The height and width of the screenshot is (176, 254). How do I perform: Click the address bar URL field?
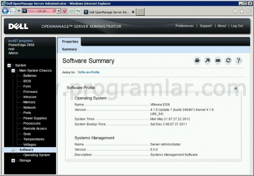click(x=40, y=11)
